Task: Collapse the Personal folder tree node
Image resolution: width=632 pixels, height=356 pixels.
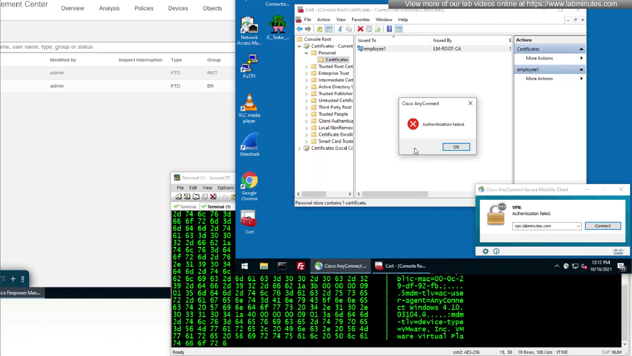Action: [x=306, y=53]
